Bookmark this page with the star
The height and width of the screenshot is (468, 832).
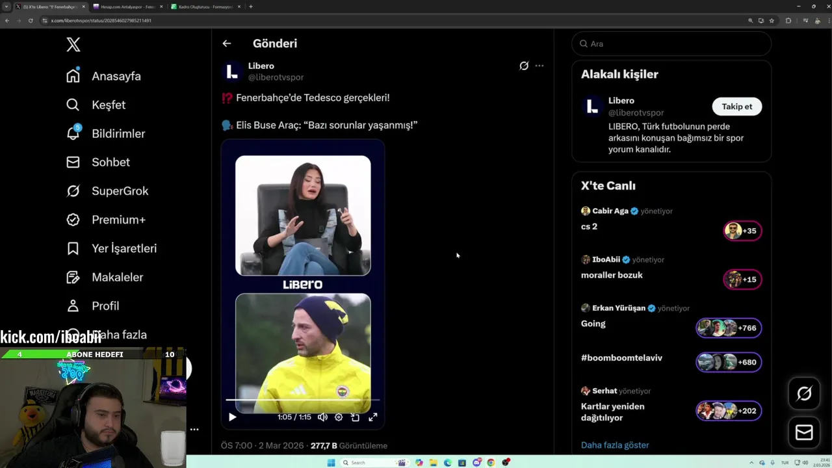pos(772,21)
